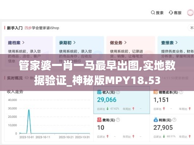The image size is (194, 145).
Task: Open the user avatar at top right
Action: (190, 13)
